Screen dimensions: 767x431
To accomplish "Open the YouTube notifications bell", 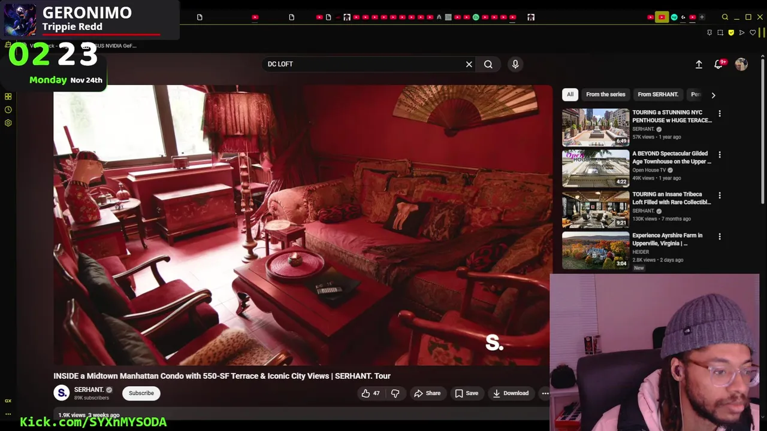I will coord(718,64).
